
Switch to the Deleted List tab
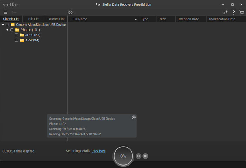click(56, 19)
